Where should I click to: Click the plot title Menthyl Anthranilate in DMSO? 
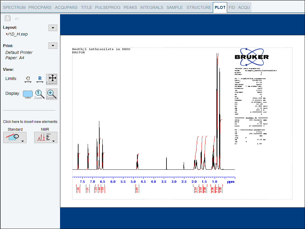click(x=101, y=49)
